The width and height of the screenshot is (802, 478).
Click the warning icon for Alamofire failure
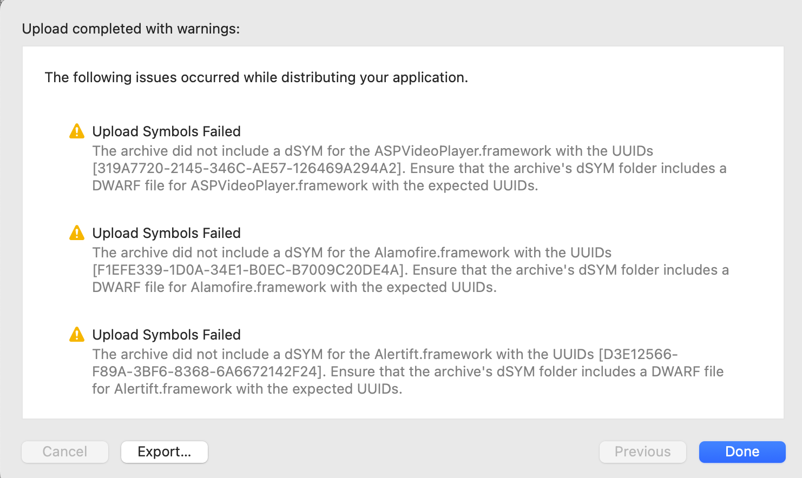tap(77, 233)
